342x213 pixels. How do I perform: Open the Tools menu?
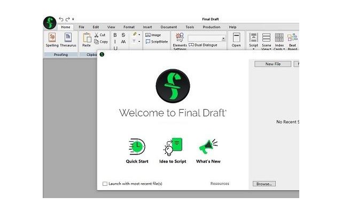click(x=190, y=27)
